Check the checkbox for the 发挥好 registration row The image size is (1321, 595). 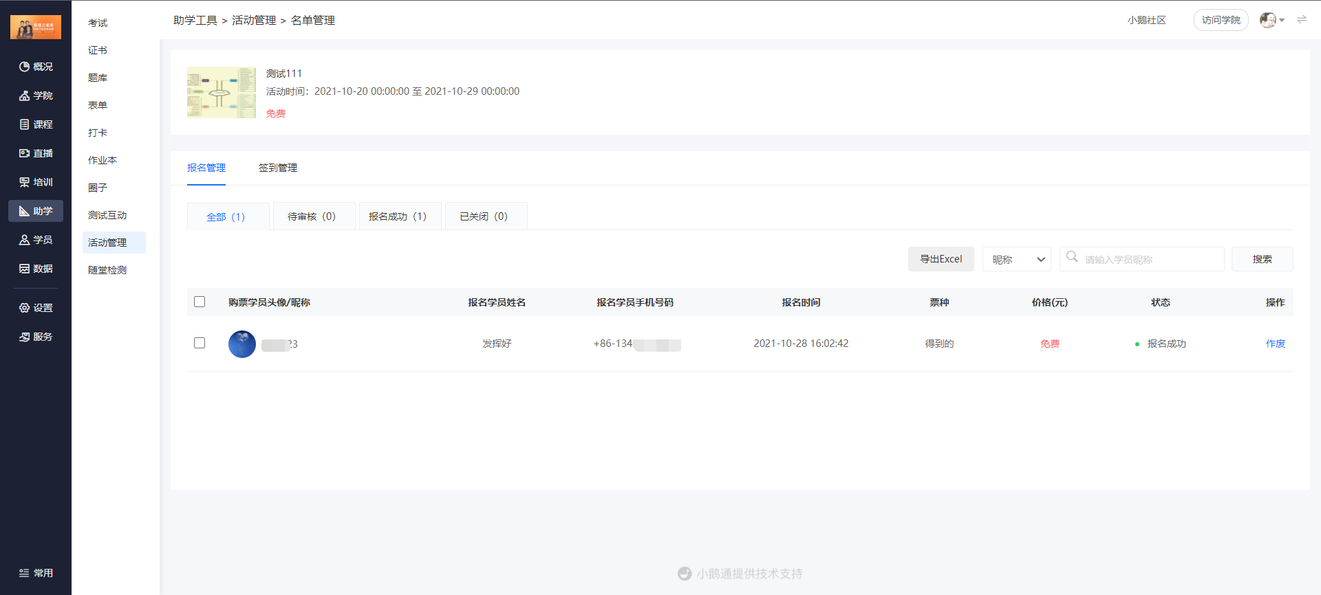pyautogui.click(x=200, y=343)
